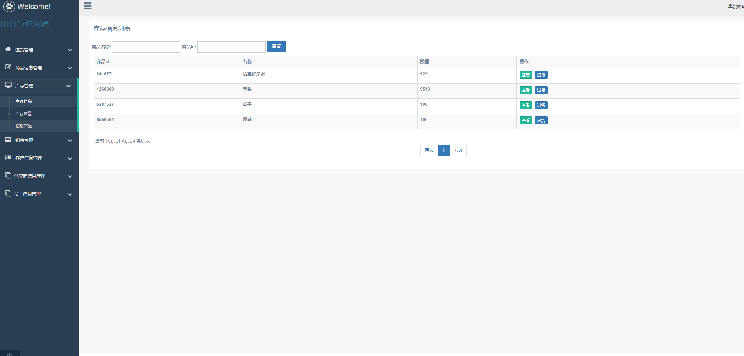744x356 pixels.
Task: Click the product name 苹果
Action: tap(247, 89)
